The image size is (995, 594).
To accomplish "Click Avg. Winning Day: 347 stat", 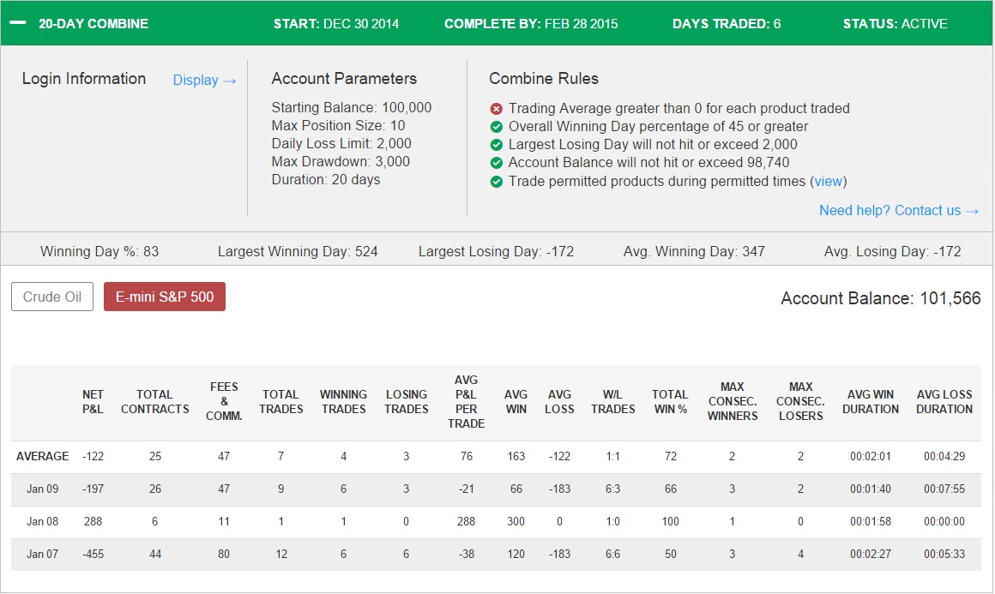I will [x=694, y=252].
